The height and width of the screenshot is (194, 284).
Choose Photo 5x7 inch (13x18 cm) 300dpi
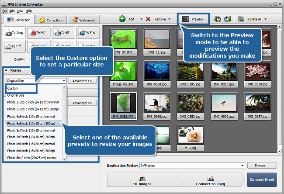click(x=34, y=137)
